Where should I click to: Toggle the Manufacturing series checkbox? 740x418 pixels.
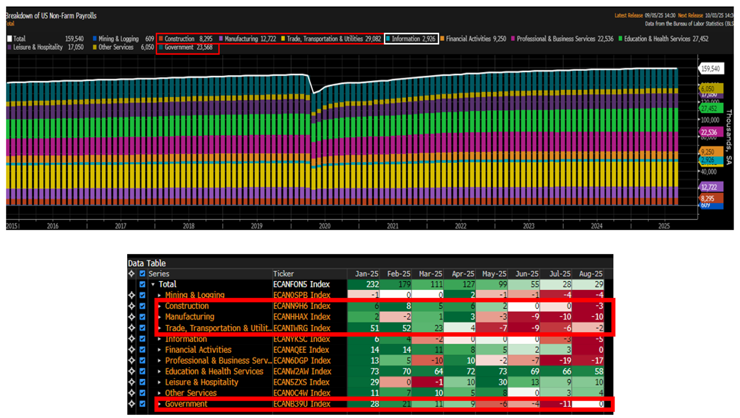tap(143, 317)
